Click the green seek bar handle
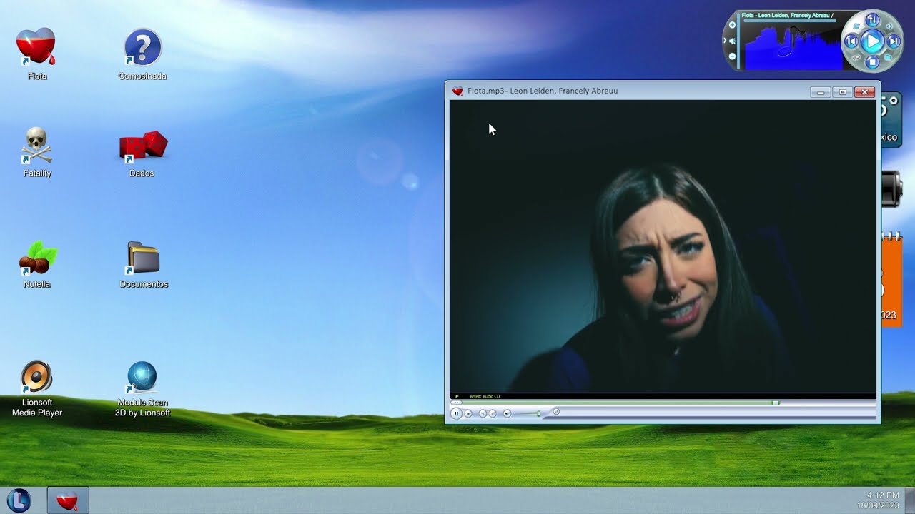The image size is (915, 514). [776, 403]
